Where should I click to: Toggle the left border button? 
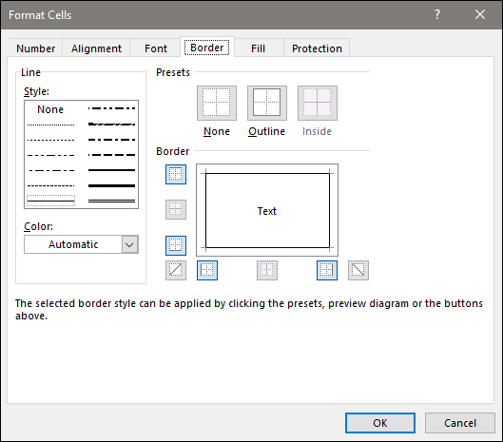point(207,270)
